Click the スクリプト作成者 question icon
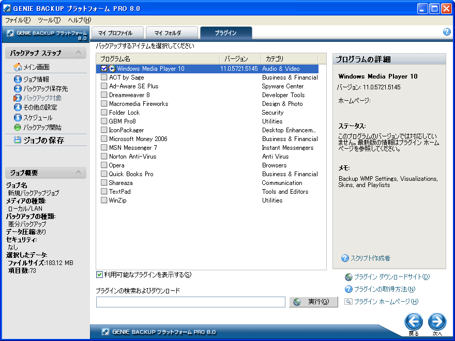This screenshot has width=455, height=341. pyautogui.click(x=345, y=258)
